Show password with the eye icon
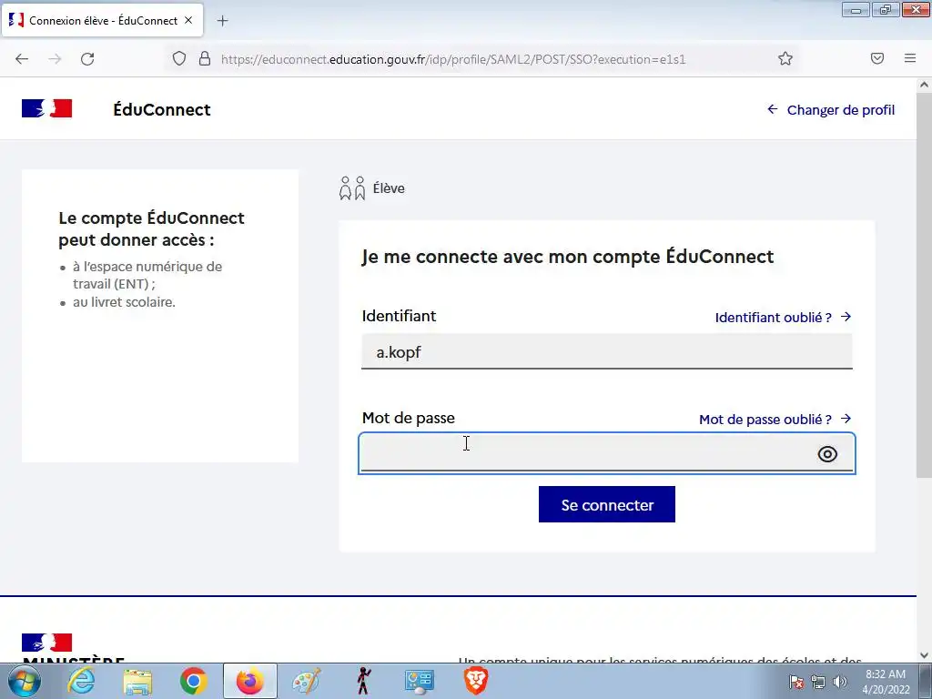This screenshot has width=932, height=699. tap(827, 454)
